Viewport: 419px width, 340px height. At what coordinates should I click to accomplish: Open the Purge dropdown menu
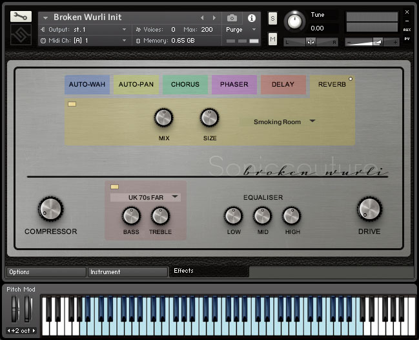click(x=241, y=30)
